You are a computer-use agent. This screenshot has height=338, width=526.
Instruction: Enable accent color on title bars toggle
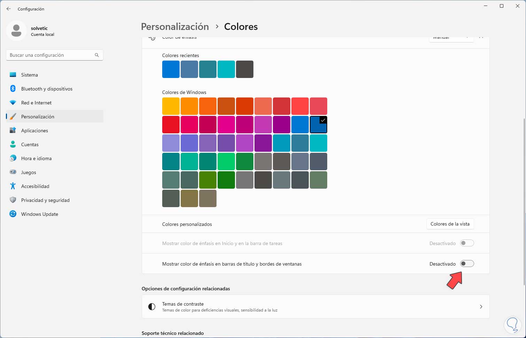pyautogui.click(x=467, y=264)
